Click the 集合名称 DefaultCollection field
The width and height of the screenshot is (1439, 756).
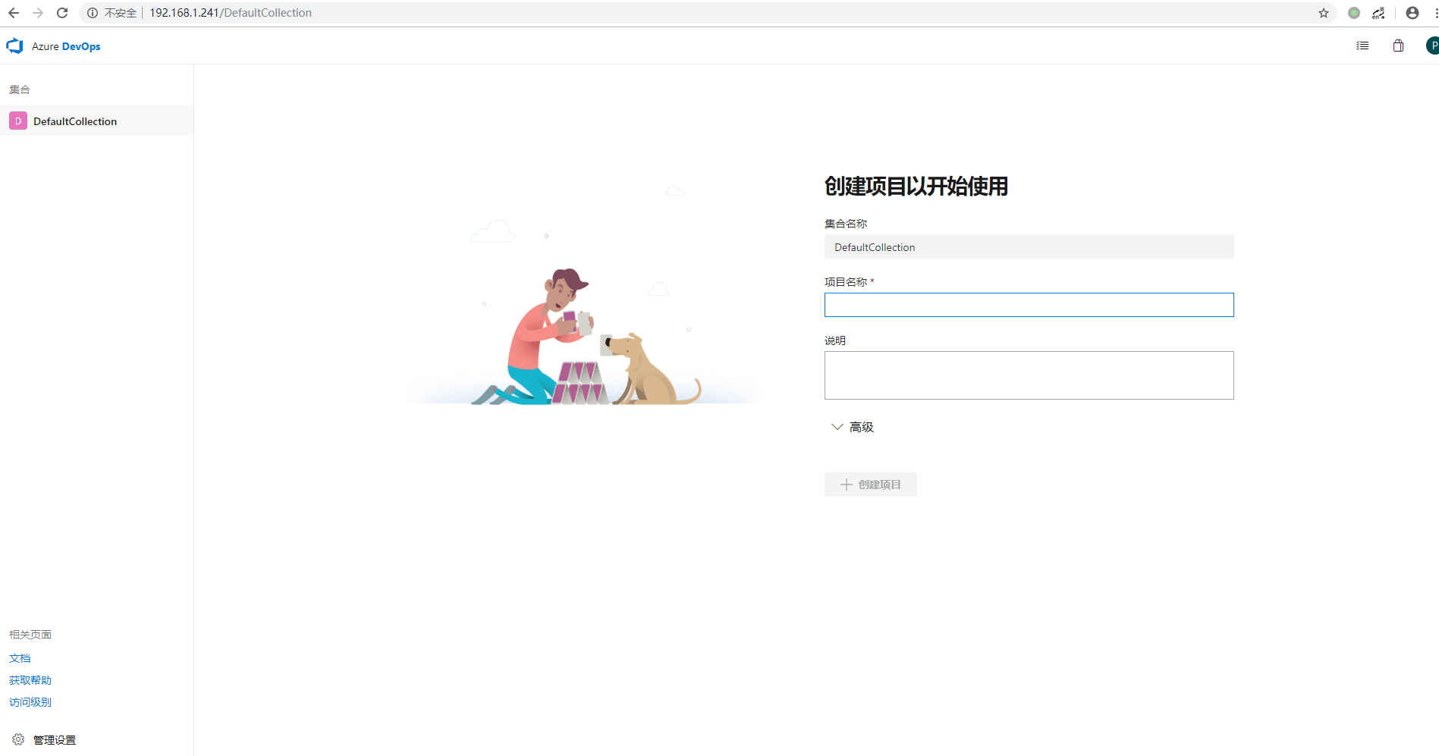coord(1029,247)
